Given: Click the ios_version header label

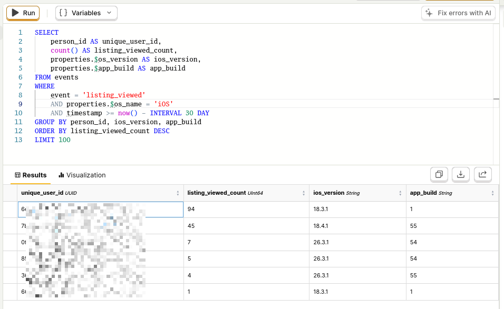Looking at the screenshot, I should pyautogui.click(x=328, y=193).
